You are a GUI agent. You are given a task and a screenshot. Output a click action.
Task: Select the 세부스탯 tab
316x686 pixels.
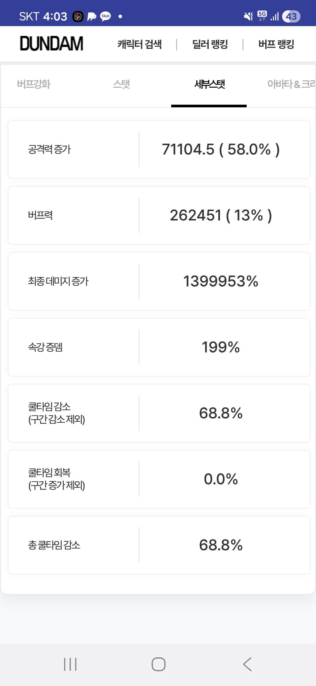tap(209, 84)
